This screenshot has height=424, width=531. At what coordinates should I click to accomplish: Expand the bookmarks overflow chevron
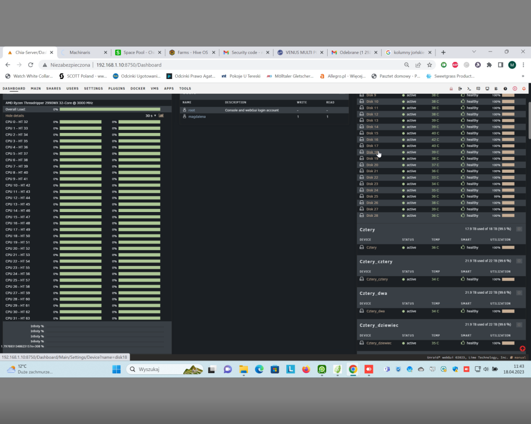click(x=523, y=76)
